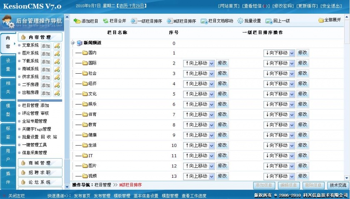Open the 向上移动 dropdown for 体育

pyautogui.click(x=199, y=114)
